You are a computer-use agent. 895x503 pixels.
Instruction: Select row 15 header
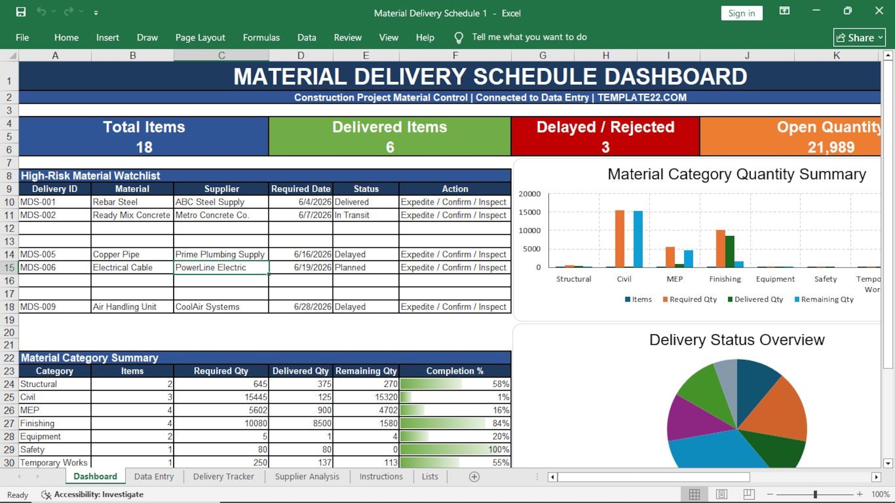click(x=9, y=268)
